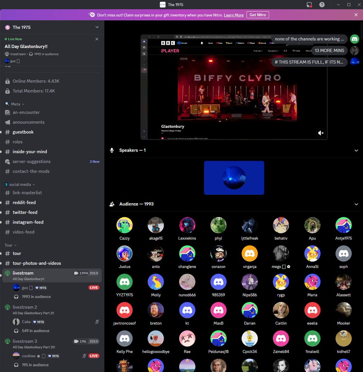Viewport: 363px width, 372px height.
Task: Open the twitter-feed channel
Action: pos(52,212)
